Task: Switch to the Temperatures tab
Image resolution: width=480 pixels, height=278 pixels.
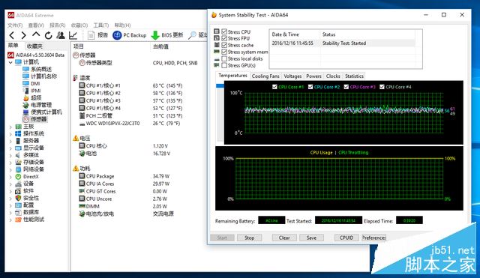Action: pyautogui.click(x=232, y=76)
